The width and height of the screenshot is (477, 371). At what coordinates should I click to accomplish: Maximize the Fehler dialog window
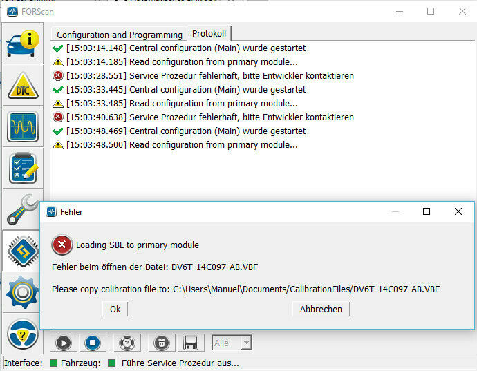pyautogui.click(x=427, y=211)
